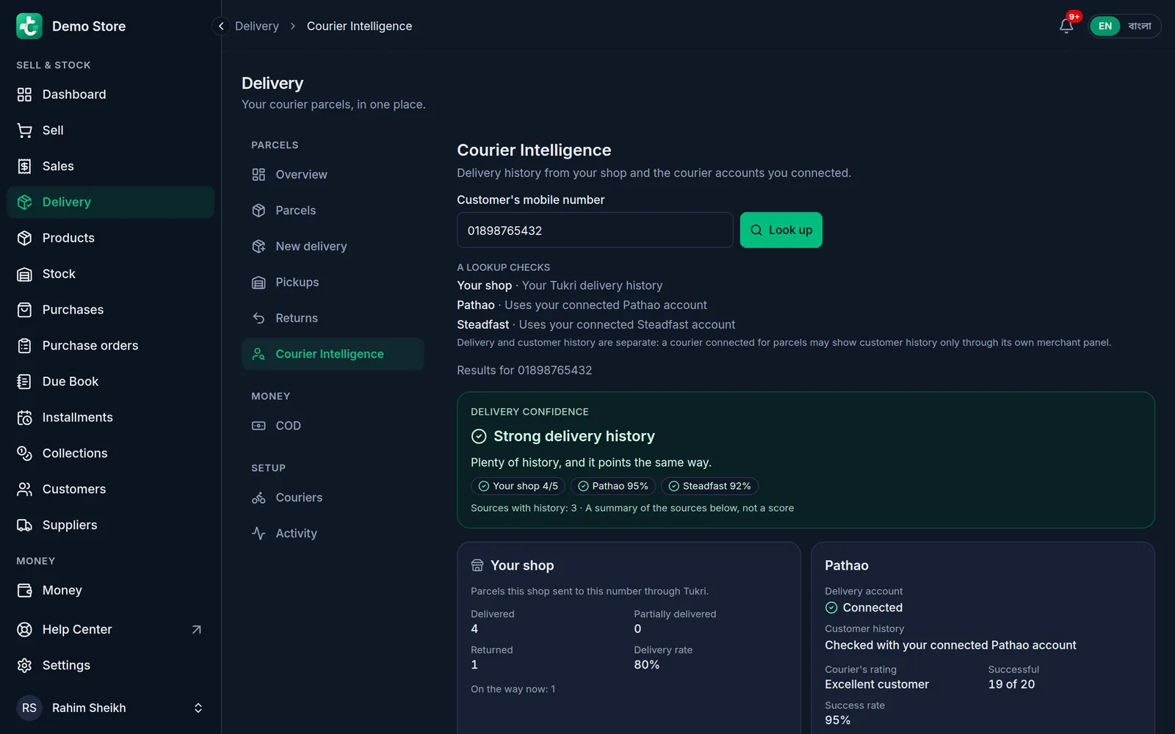Click the Demo Store logo icon
This screenshot has width=1175, height=734.
[29, 26]
